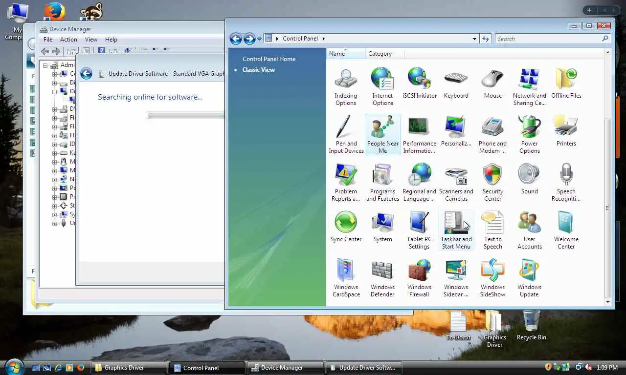626x375 pixels.
Task: Open Personalization applet
Action: pos(456,131)
